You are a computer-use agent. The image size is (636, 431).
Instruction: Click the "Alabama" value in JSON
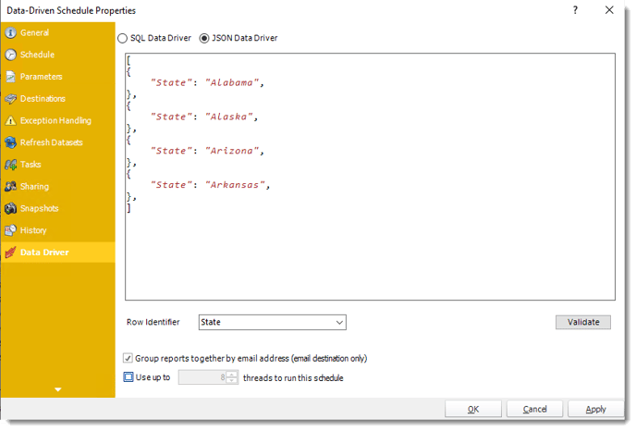(x=231, y=83)
